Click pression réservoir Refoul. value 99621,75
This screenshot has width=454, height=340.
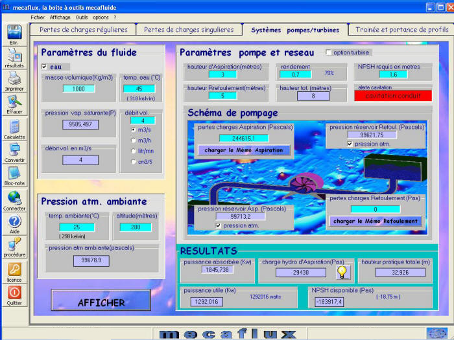(372, 135)
